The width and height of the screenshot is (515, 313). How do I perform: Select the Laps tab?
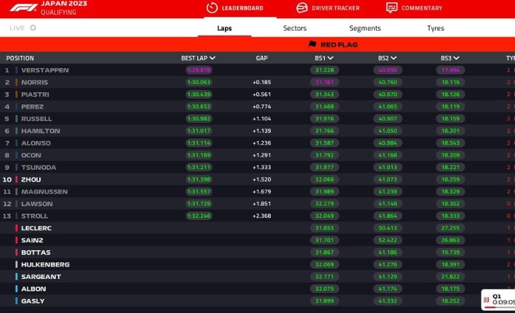[224, 28]
